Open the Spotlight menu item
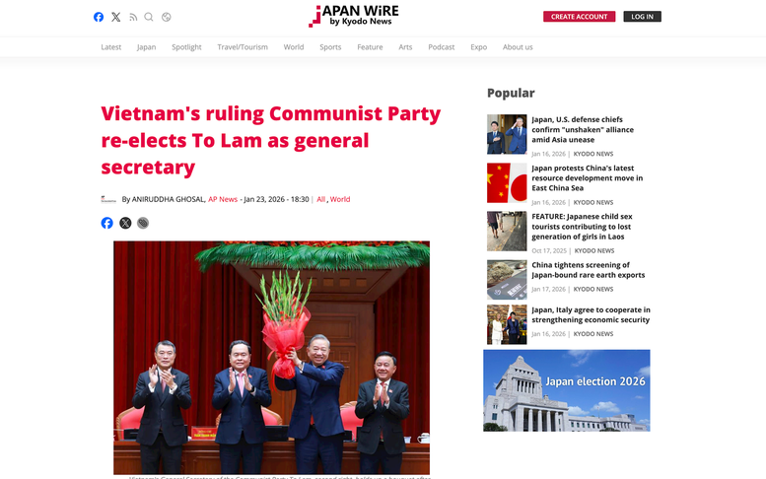This screenshot has width=766, height=479. 186,47
